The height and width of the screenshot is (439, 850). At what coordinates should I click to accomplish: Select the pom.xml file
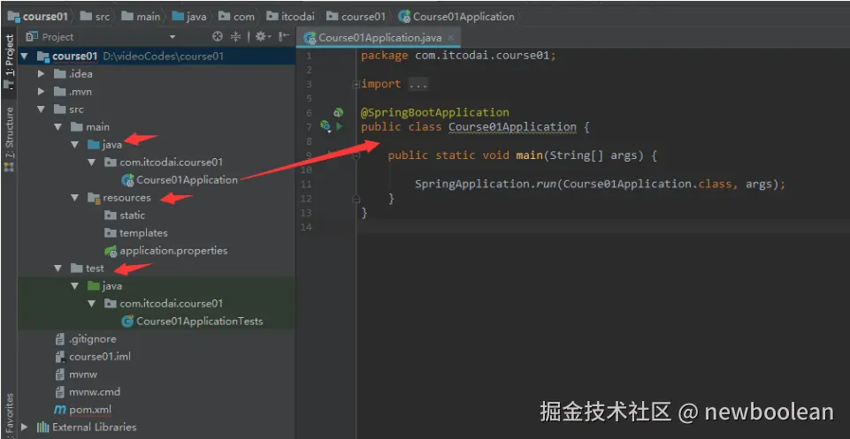(90, 410)
